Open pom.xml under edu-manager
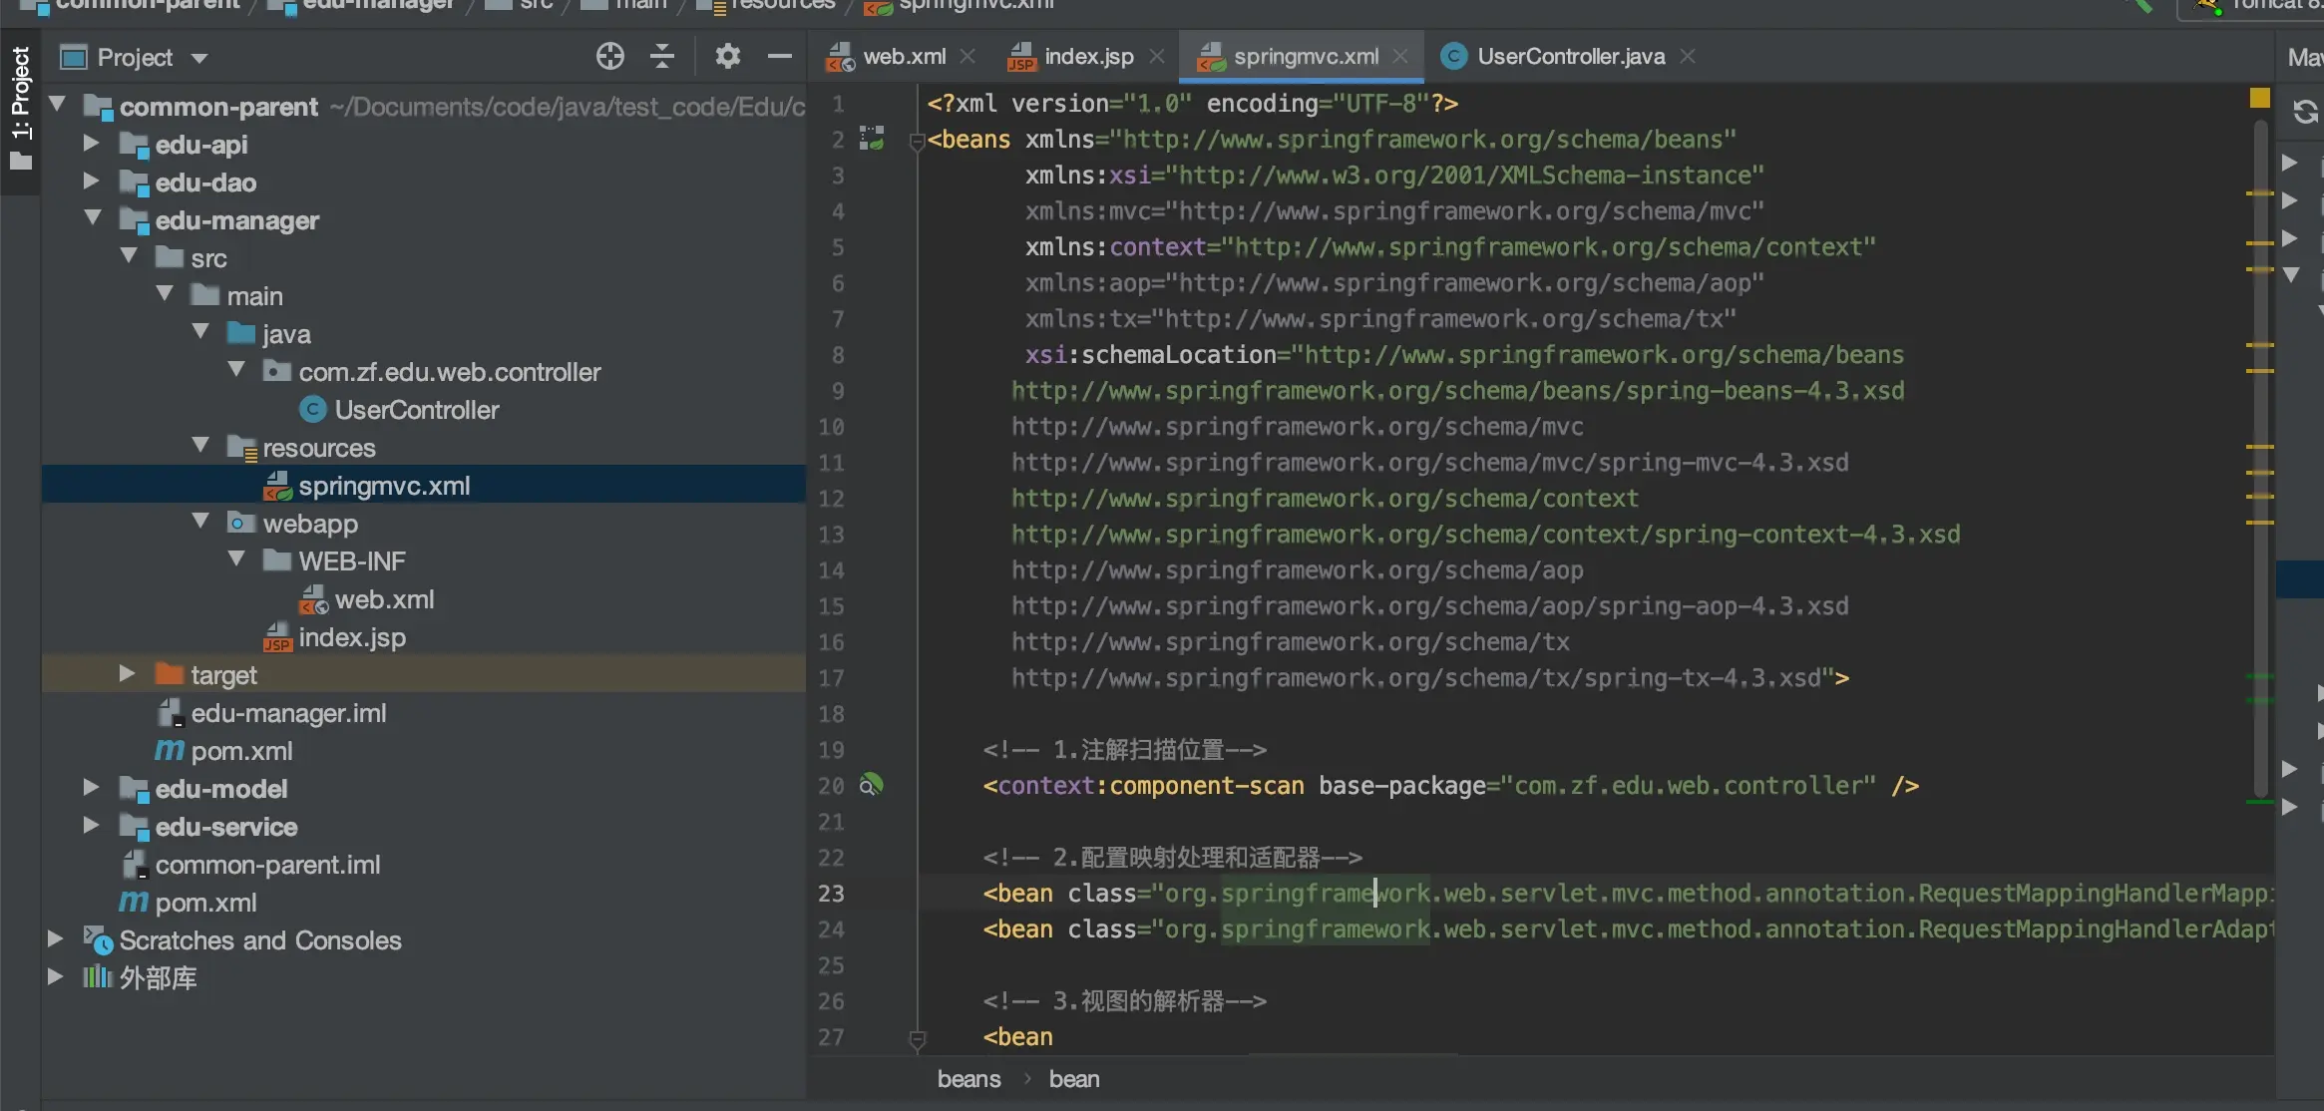Image resolution: width=2324 pixels, height=1111 pixels. 241,751
